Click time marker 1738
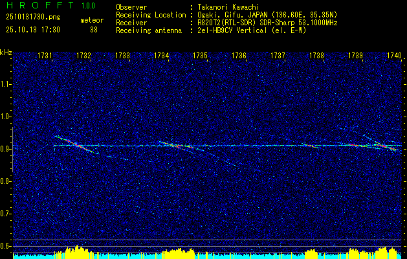 point(316,55)
